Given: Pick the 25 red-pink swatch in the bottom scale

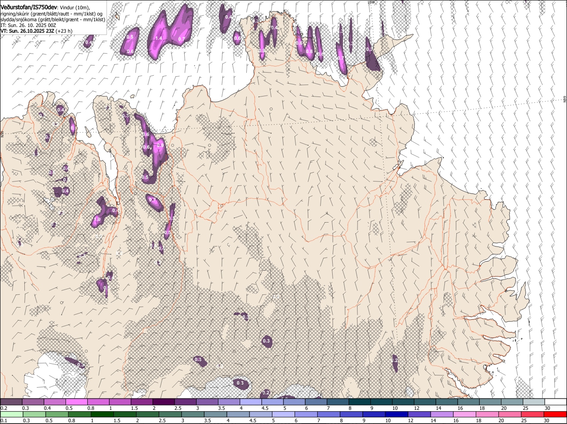Looking at the screenshot, I should (x=532, y=414).
